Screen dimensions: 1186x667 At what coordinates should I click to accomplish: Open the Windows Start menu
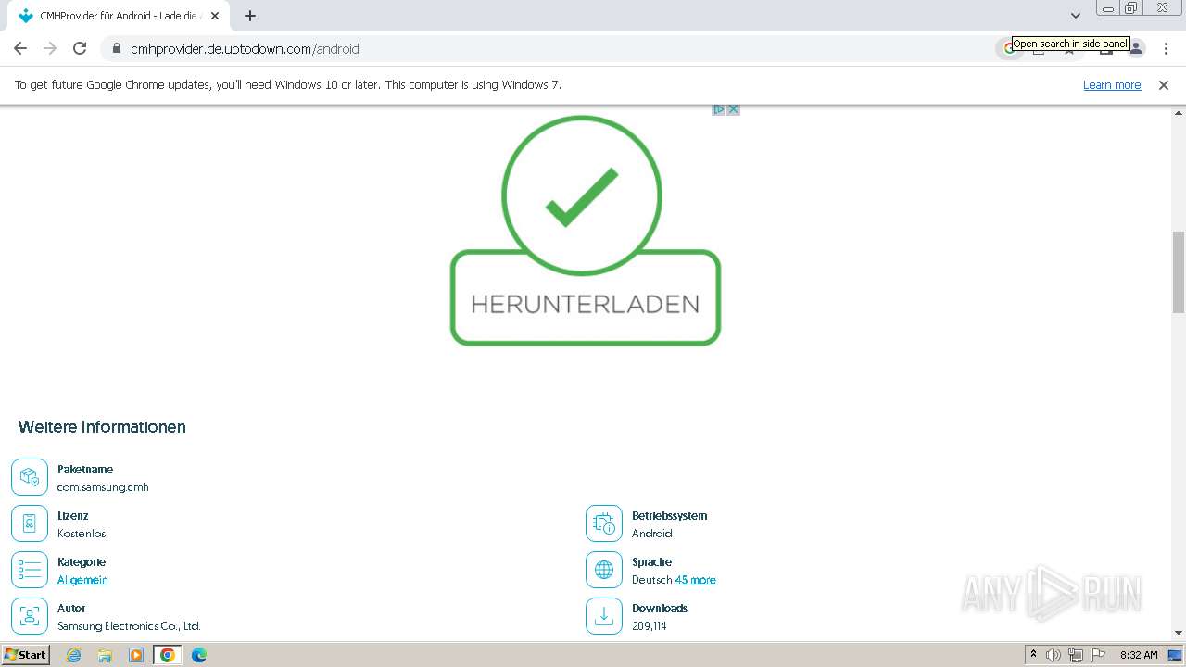click(25, 655)
